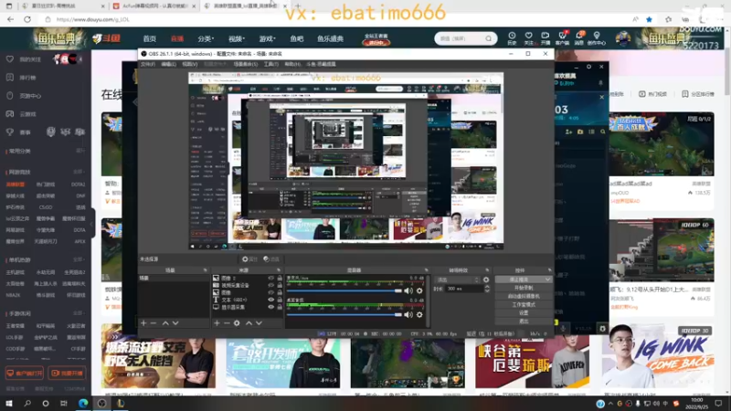
Task: Move the scene down with the scenes down arrow
Action: (175, 323)
